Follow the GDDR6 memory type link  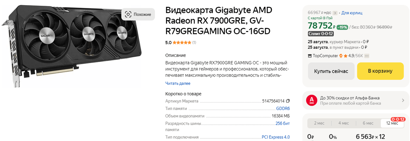[283, 109]
